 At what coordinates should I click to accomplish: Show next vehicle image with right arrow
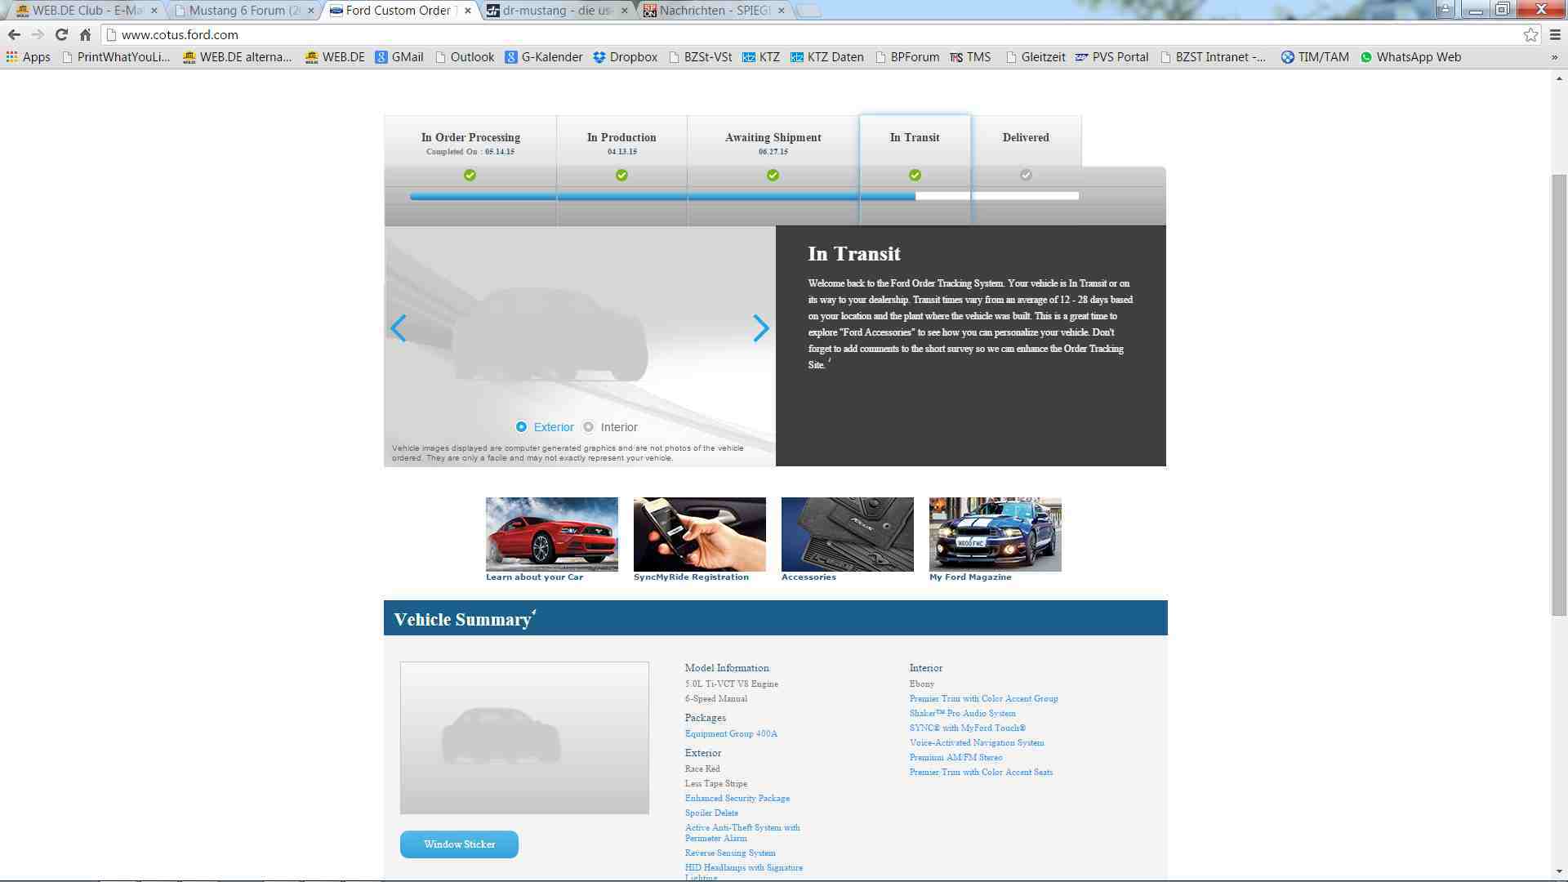tap(760, 328)
